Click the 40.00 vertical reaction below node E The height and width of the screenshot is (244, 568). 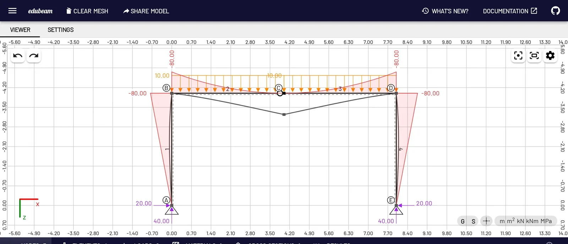(386, 221)
